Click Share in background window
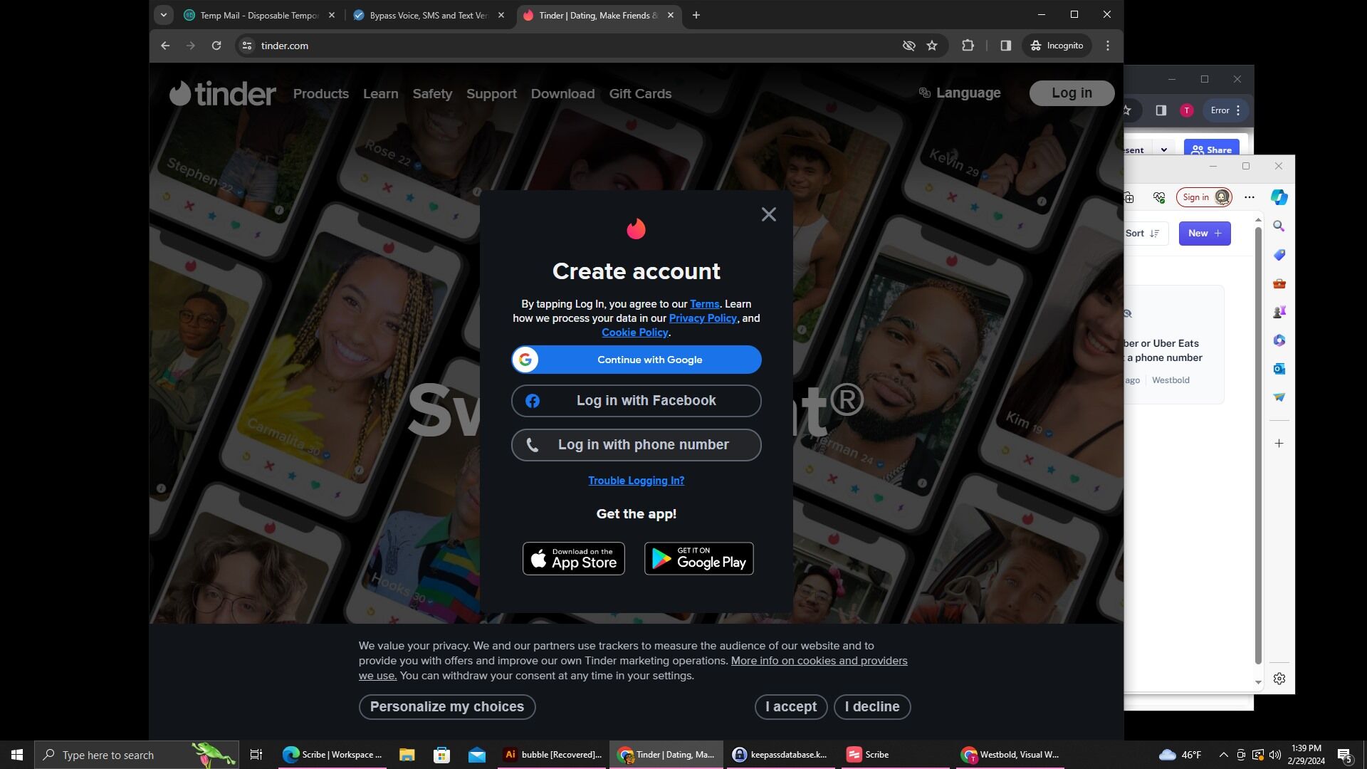Image resolution: width=1367 pixels, height=769 pixels. (x=1212, y=150)
